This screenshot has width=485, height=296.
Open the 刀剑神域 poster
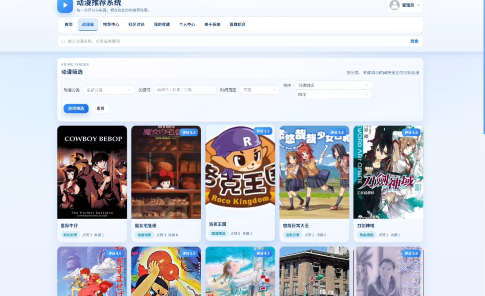[388, 172]
